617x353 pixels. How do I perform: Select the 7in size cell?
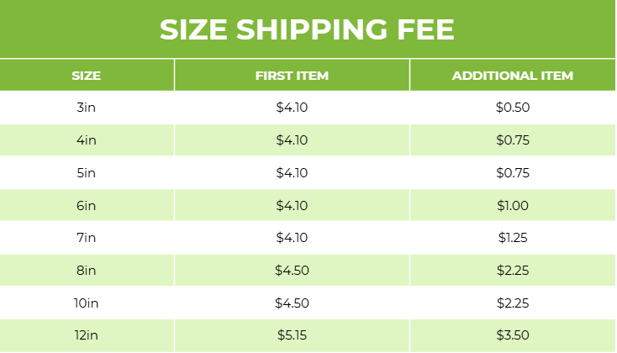coord(87,238)
